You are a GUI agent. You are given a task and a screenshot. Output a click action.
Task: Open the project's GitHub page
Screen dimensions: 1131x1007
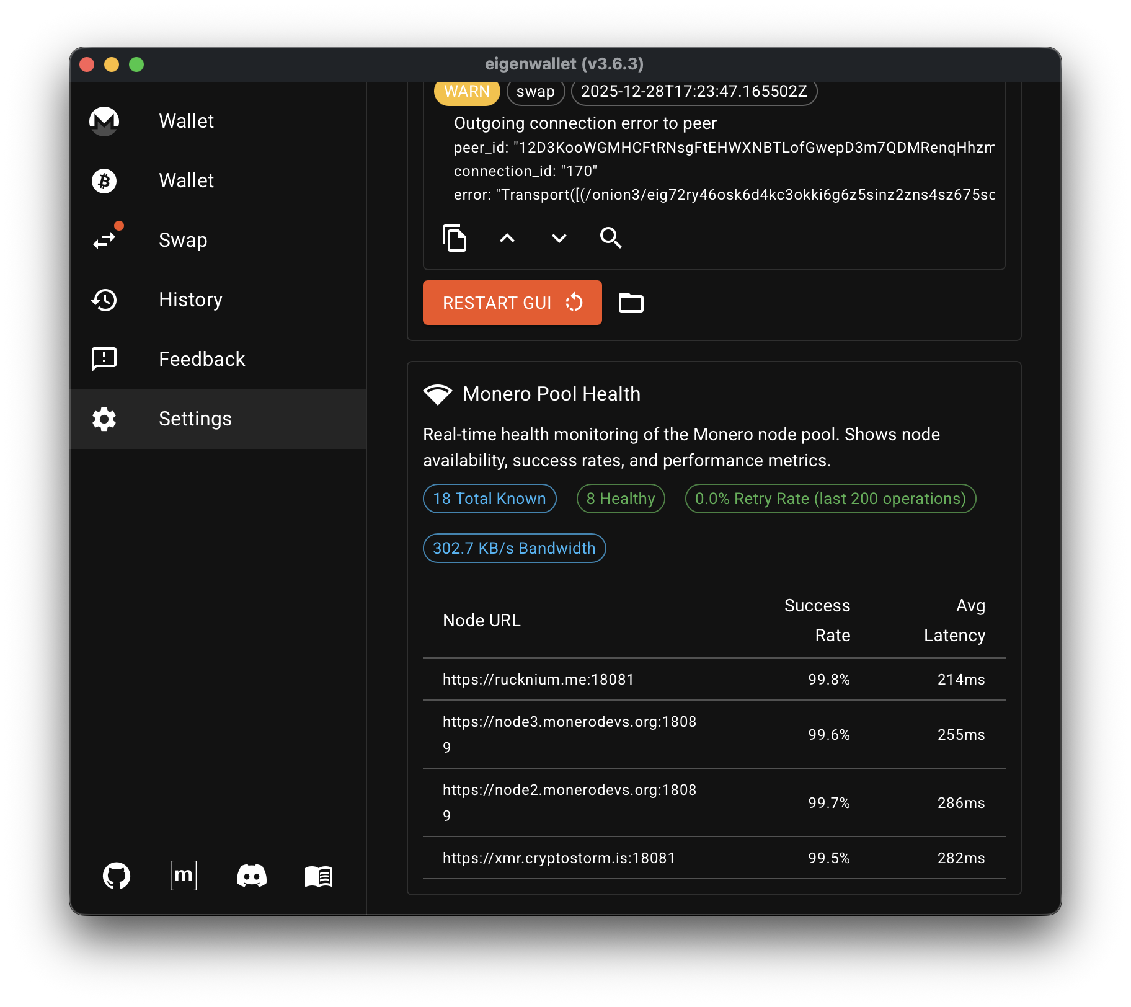(x=116, y=875)
